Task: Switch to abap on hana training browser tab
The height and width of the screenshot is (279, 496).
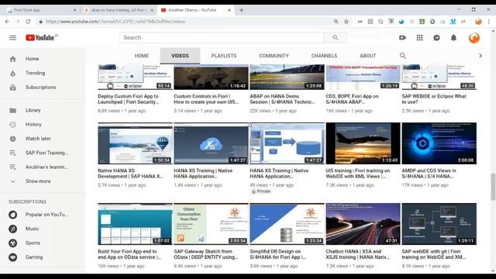Action: (x=118, y=10)
